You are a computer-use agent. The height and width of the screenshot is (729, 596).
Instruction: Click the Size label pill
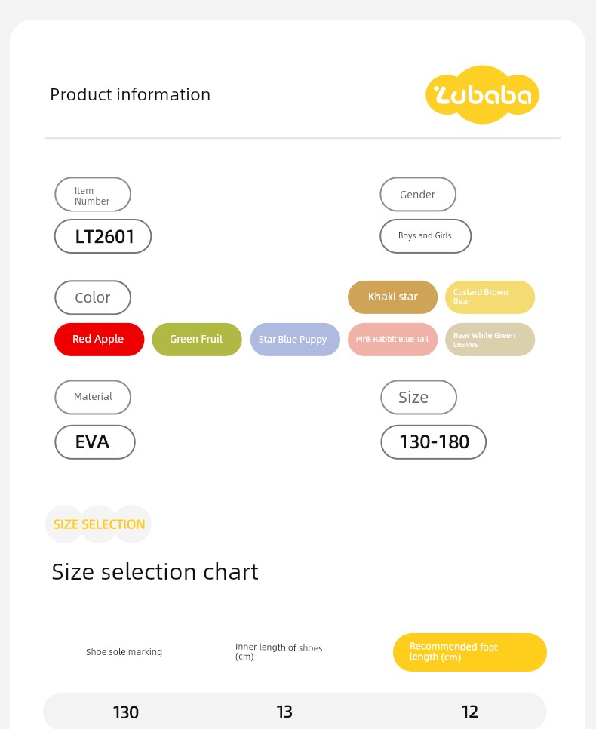click(419, 397)
